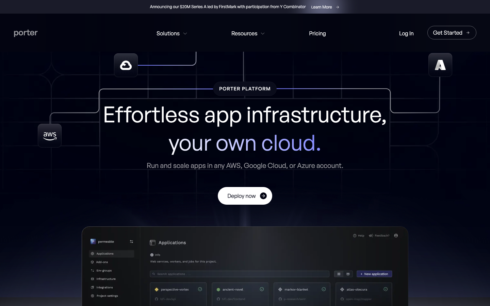The height and width of the screenshot is (306, 490).
Task: Click the app icon on markov-blanket card
Action: pos(280,290)
